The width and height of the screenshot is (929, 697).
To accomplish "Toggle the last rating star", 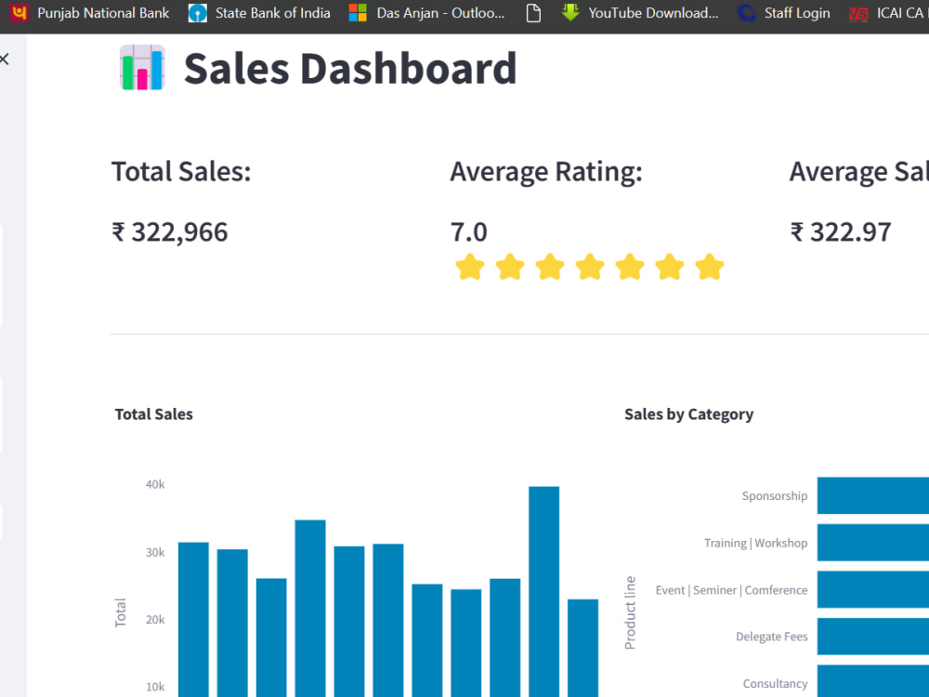I will tap(710, 267).
